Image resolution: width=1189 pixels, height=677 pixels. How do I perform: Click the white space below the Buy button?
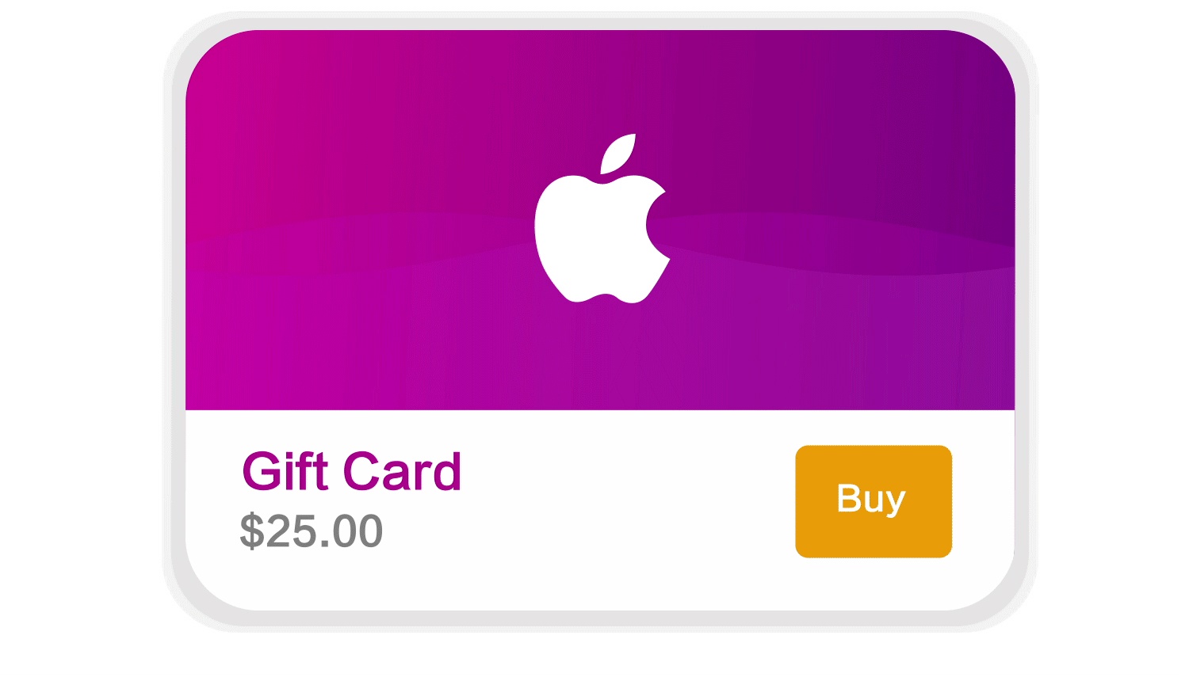click(x=874, y=584)
